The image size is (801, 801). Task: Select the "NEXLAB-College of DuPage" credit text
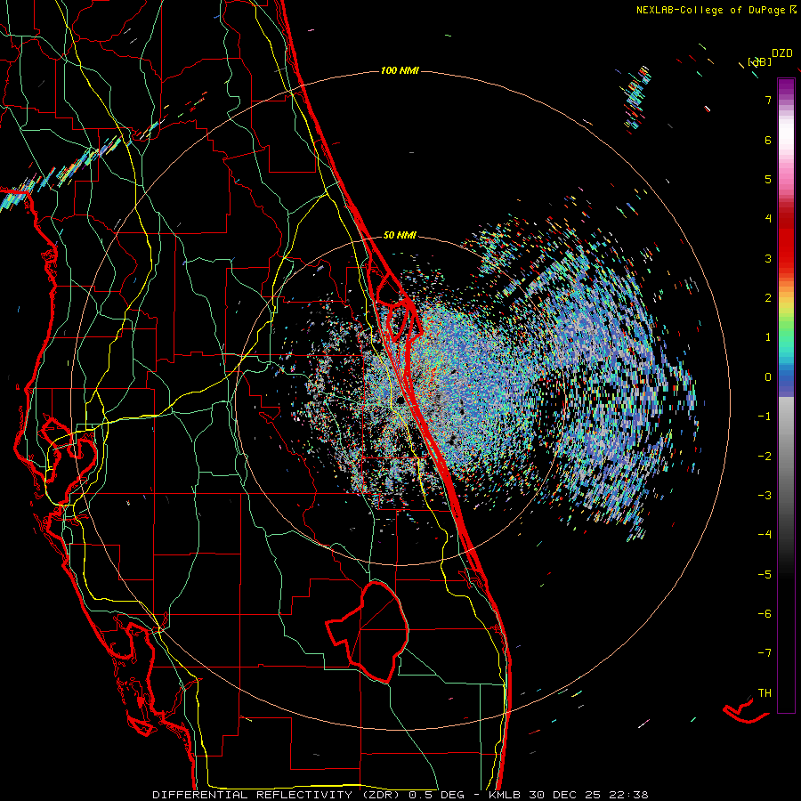(x=711, y=10)
